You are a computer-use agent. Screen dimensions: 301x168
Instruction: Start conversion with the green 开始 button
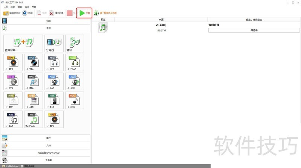coord(84,13)
